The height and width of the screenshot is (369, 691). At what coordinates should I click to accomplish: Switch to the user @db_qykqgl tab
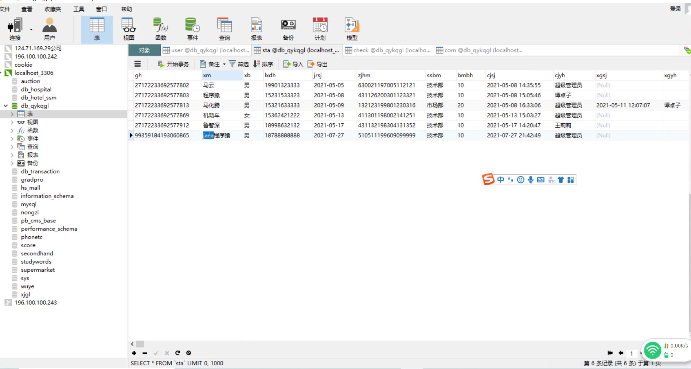point(206,50)
